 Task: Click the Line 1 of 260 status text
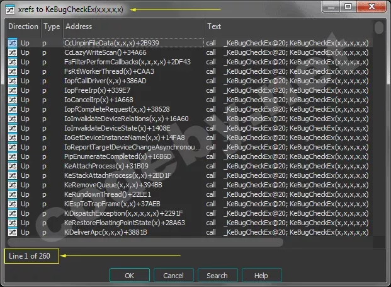coord(30,256)
